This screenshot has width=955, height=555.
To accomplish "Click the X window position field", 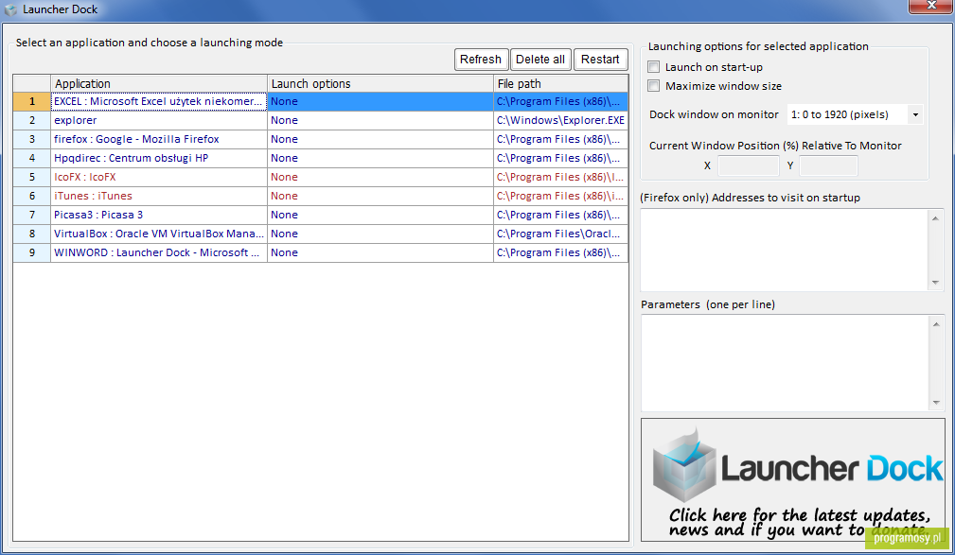I will (x=749, y=165).
